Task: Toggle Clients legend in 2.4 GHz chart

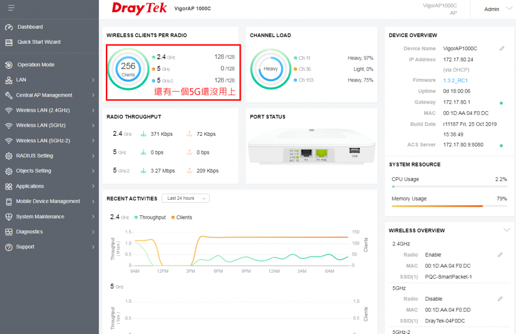Action: 181,217
